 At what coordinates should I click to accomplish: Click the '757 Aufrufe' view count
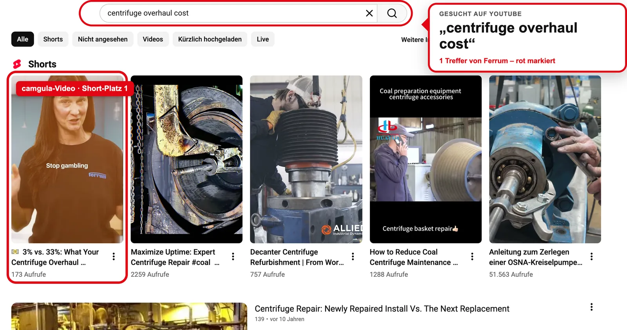pyautogui.click(x=268, y=274)
